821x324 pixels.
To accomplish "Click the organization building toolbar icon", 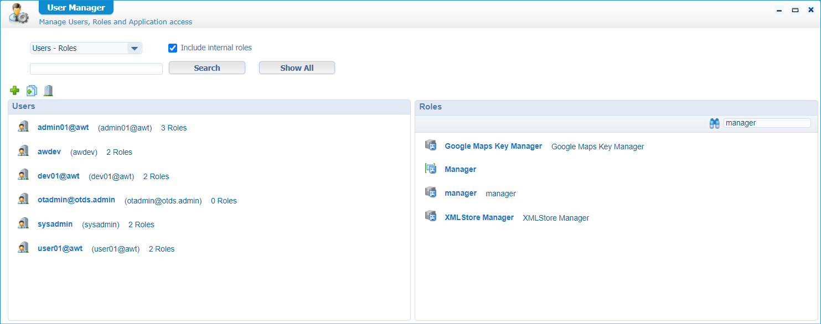I will [48, 91].
